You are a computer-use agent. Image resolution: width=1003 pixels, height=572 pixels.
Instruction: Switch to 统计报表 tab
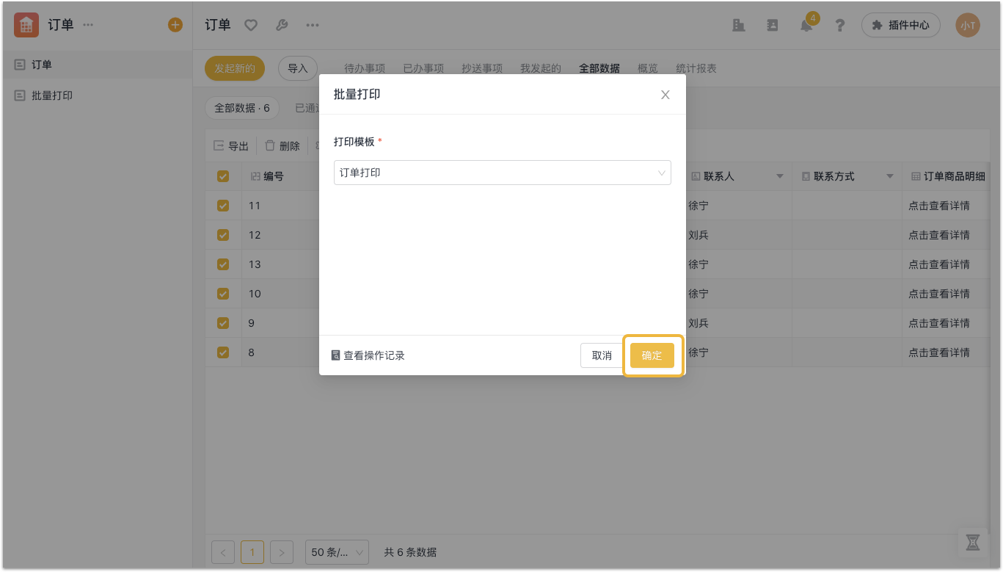coord(696,68)
